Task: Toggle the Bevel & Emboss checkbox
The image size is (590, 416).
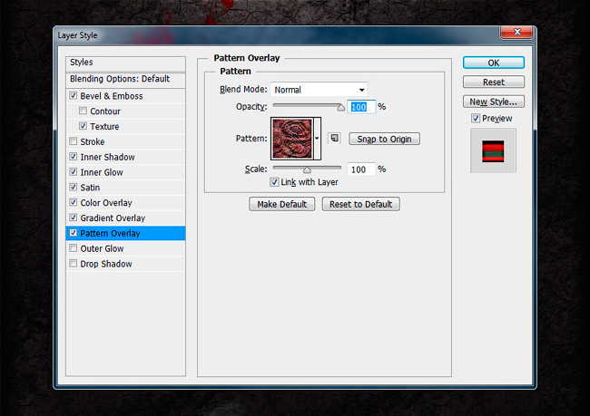Action: click(x=74, y=95)
